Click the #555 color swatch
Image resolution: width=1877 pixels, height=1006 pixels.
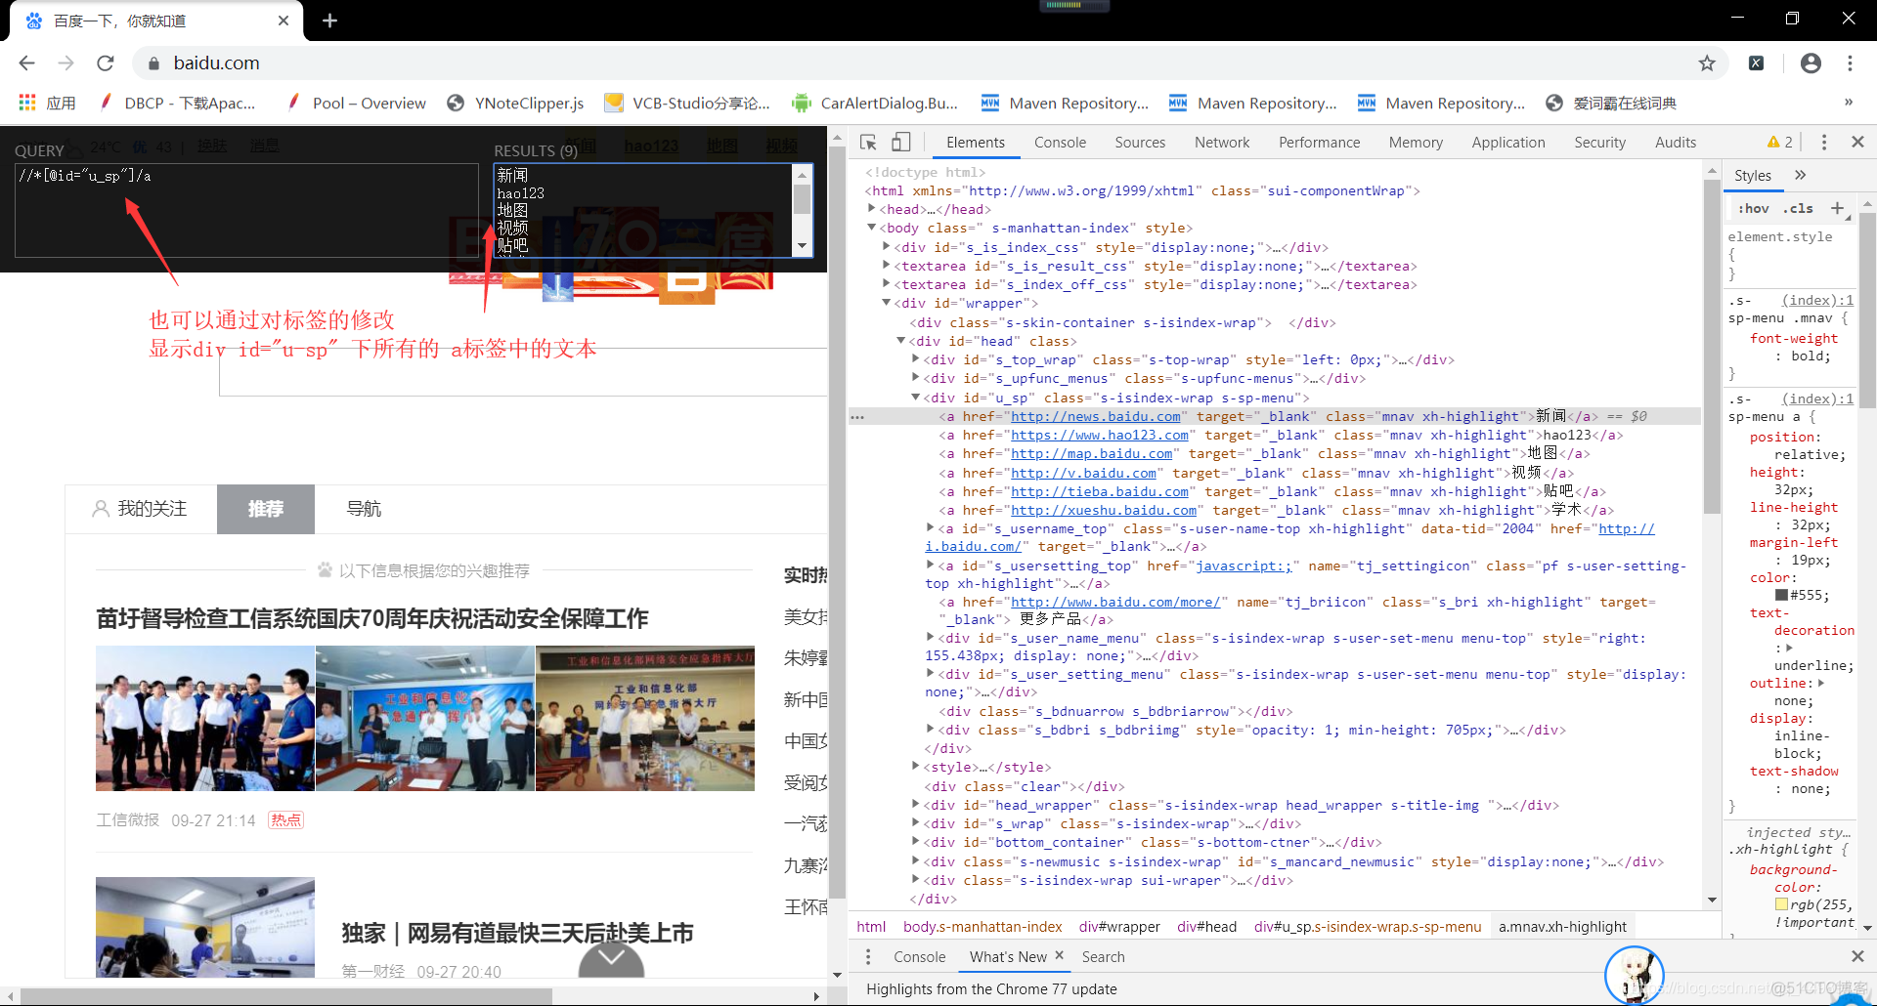(1781, 595)
